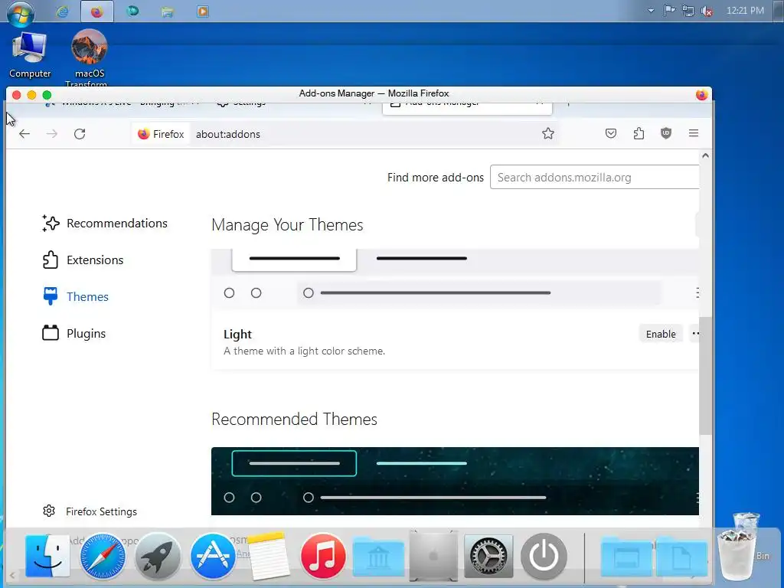Open Launchpad rocket dock icon
784x588 pixels.
click(x=158, y=556)
